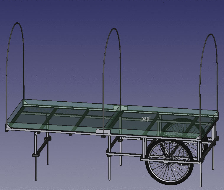This screenshot has width=224, height=190.
Task: Select the front-left support leg
Action: click(36, 165)
